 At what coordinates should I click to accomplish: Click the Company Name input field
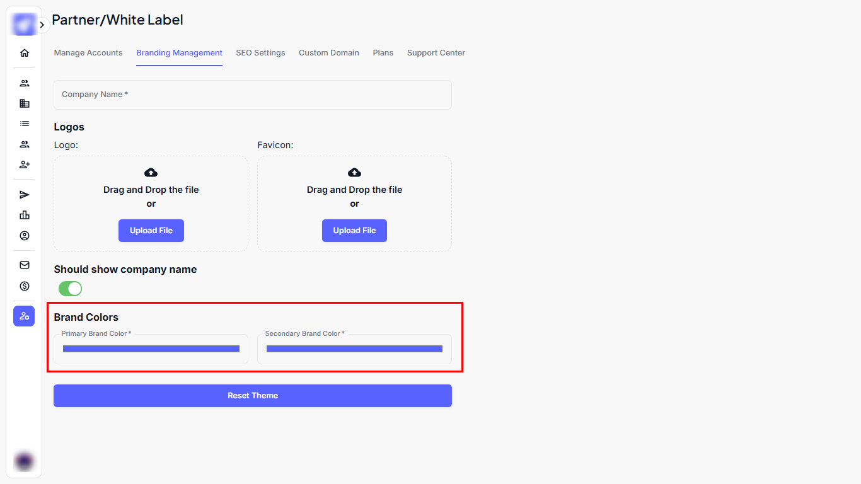252,95
